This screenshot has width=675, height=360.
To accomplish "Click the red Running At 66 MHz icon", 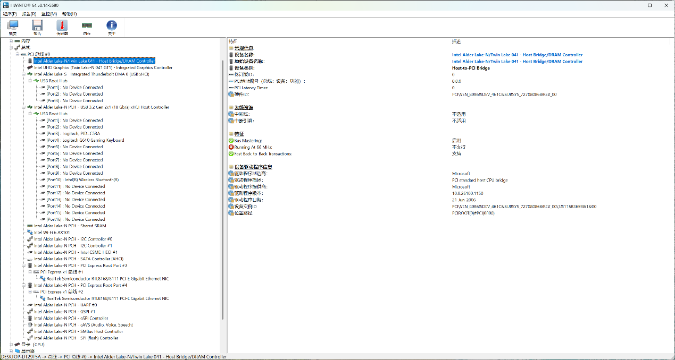I will coord(231,147).
